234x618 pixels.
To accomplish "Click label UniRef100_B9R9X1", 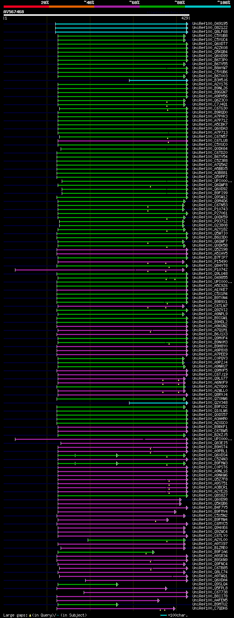I will (x=210, y=302).
